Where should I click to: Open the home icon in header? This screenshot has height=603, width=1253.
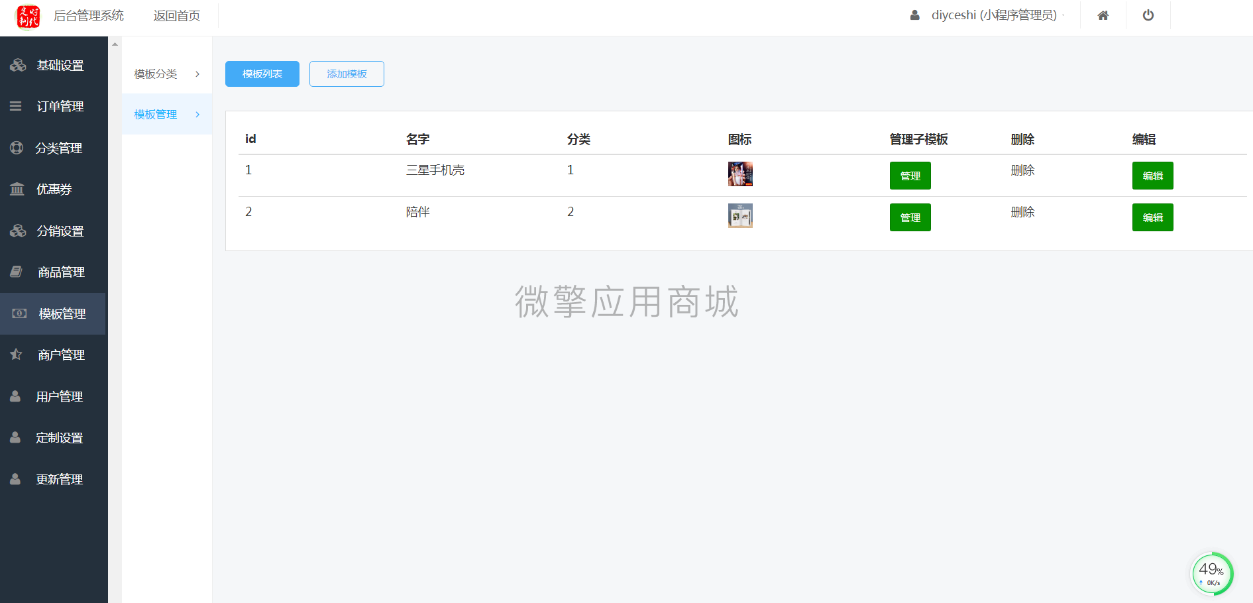[1103, 15]
